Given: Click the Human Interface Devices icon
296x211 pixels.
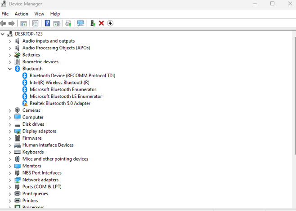Looking at the screenshot, I should [x=18, y=145].
